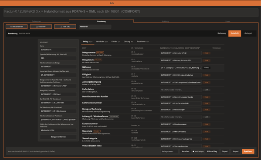Screen dimensions: 261x160
Task: Click the Belegnummer mapping field
Action: click(x=181, y=53)
